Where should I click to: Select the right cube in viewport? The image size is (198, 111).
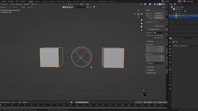pos(113,58)
